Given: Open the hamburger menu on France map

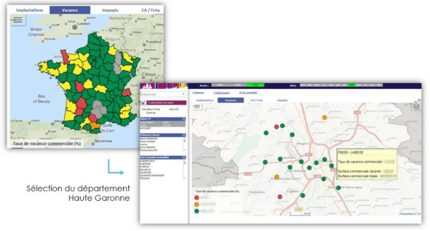Looking at the screenshot, I should (17, 20).
